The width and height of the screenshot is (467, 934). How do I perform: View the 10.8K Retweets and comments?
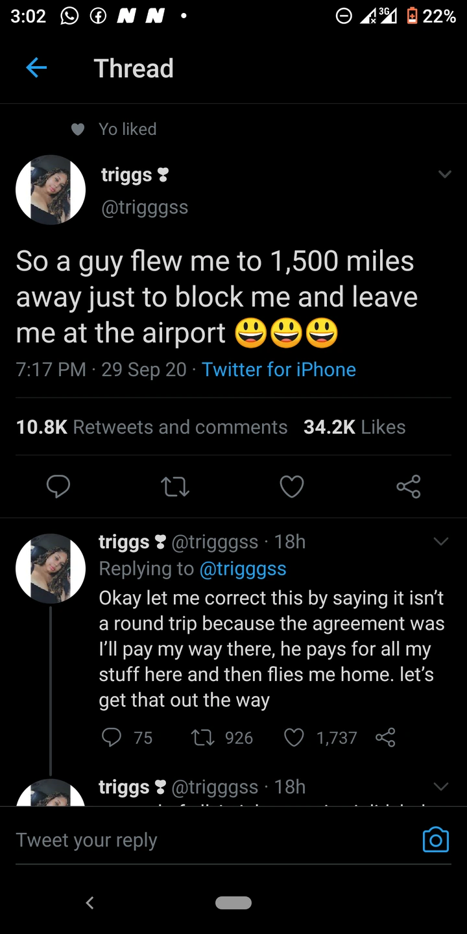(x=151, y=427)
